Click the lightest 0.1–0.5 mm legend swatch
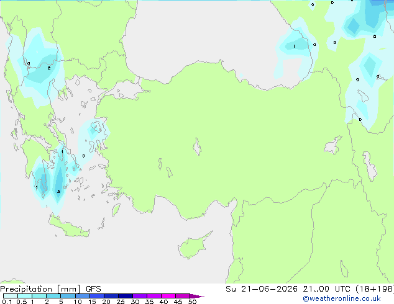Screen dimensions: 394x304 [11, 296]
